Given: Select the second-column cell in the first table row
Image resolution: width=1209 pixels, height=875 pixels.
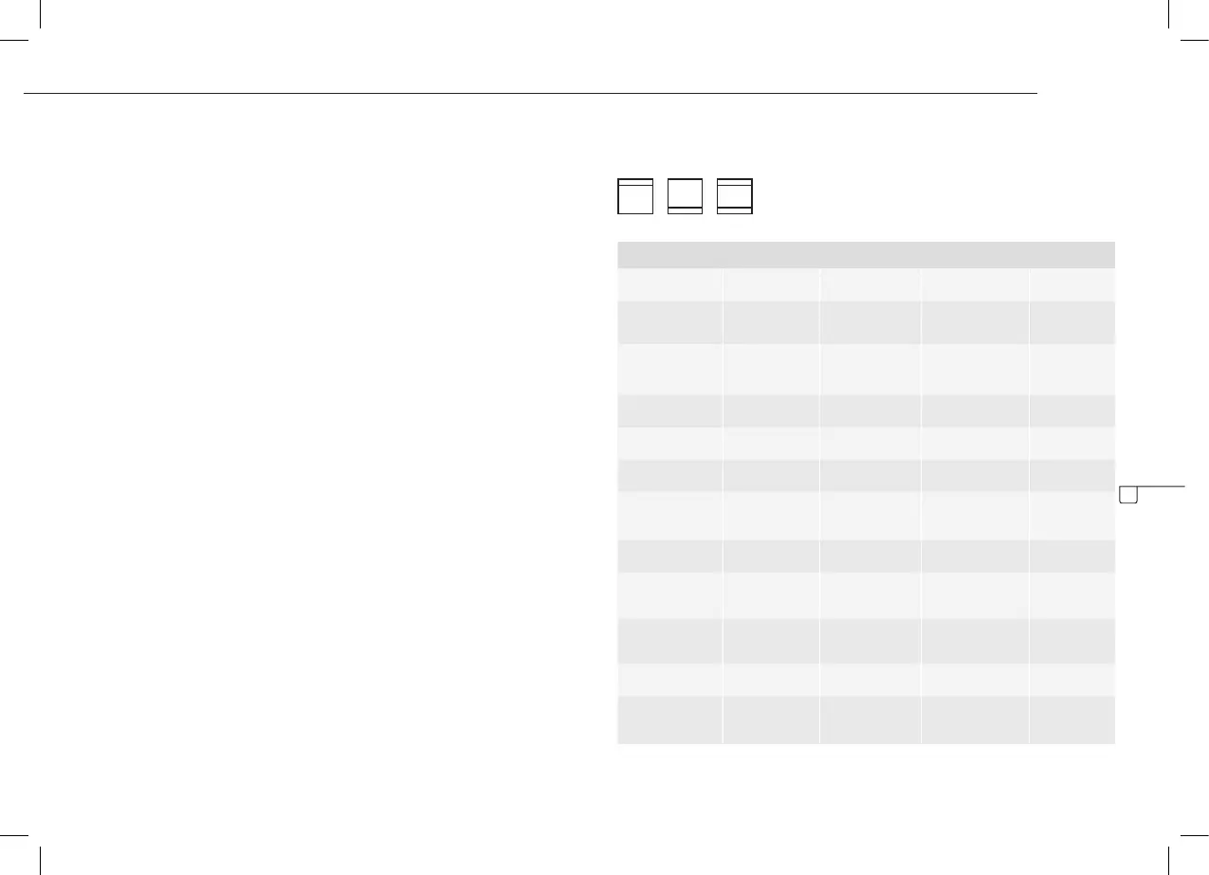Looking at the screenshot, I should pyautogui.click(x=771, y=284).
